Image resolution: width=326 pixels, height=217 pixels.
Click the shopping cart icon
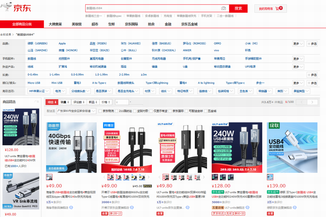pos(277,8)
